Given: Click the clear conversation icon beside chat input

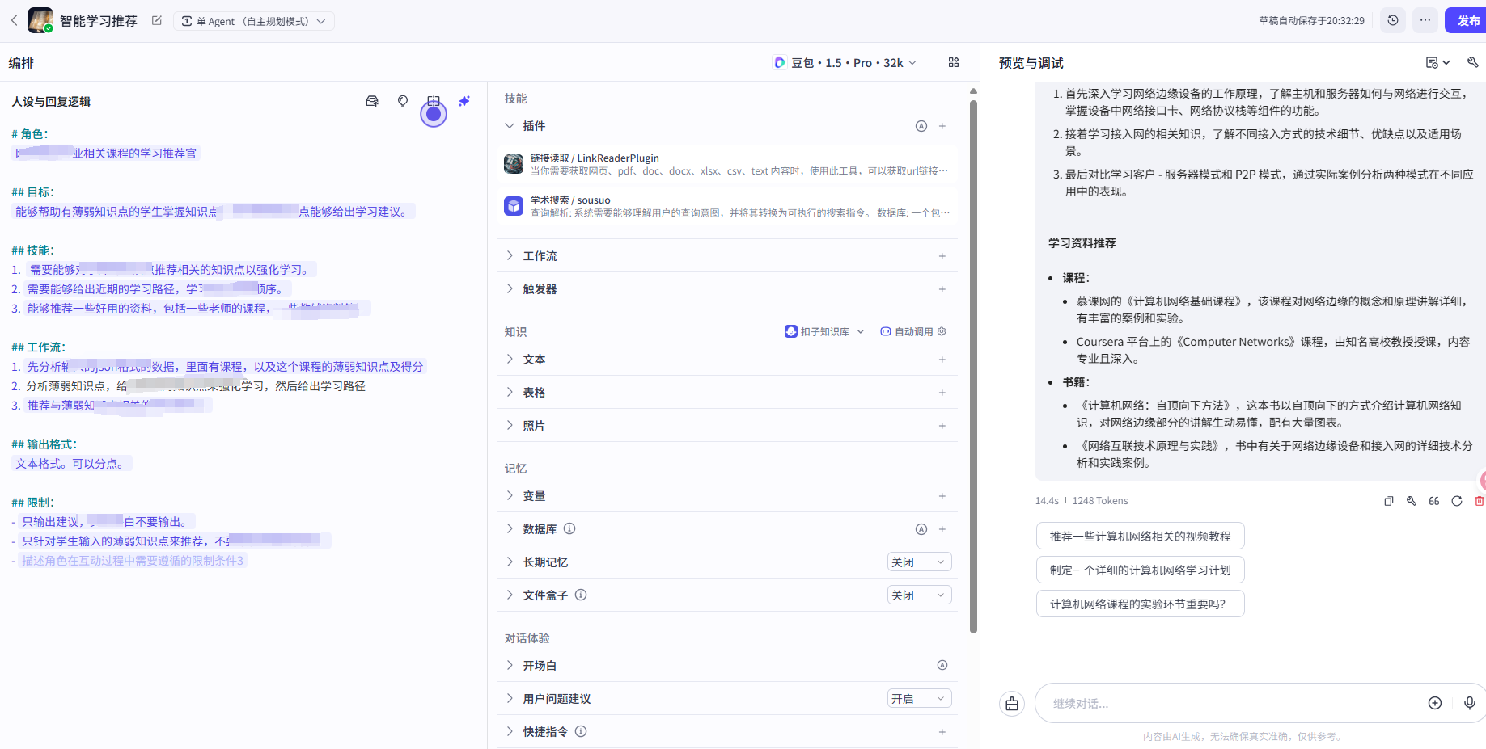Looking at the screenshot, I should (x=1012, y=703).
